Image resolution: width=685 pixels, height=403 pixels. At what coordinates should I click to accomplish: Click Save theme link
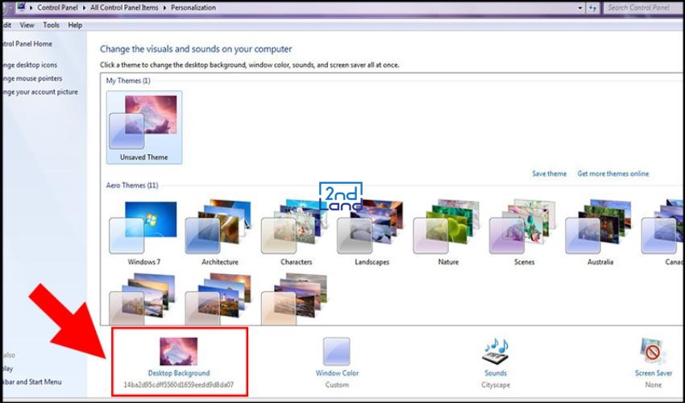pos(549,173)
